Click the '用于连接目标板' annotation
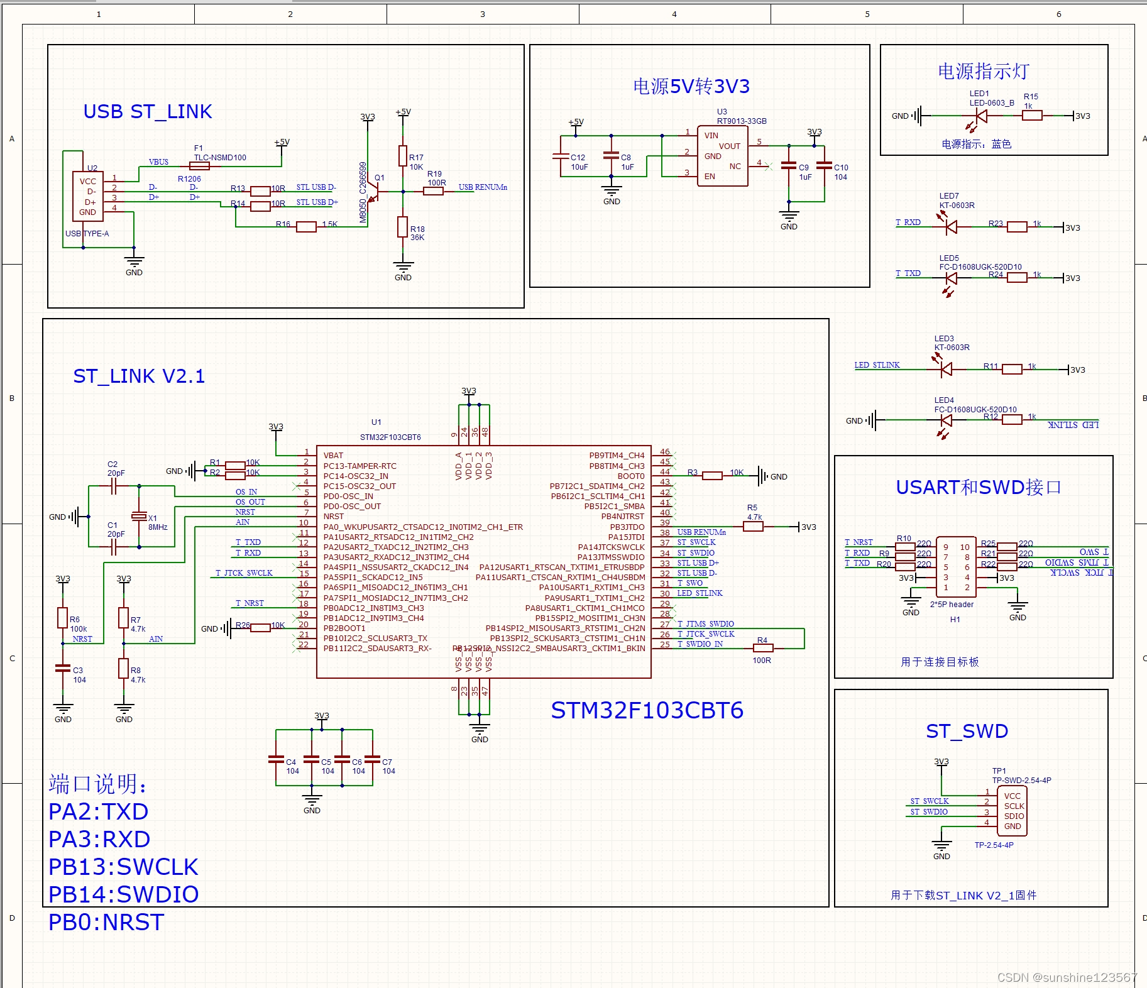This screenshot has height=988, width=1147. point(940,662)
